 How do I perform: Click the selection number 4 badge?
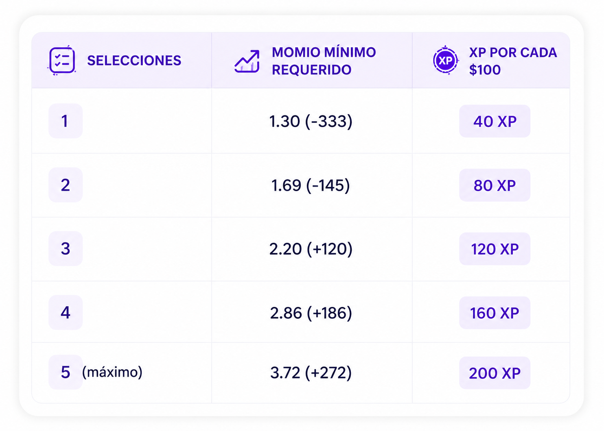point(66,313)
